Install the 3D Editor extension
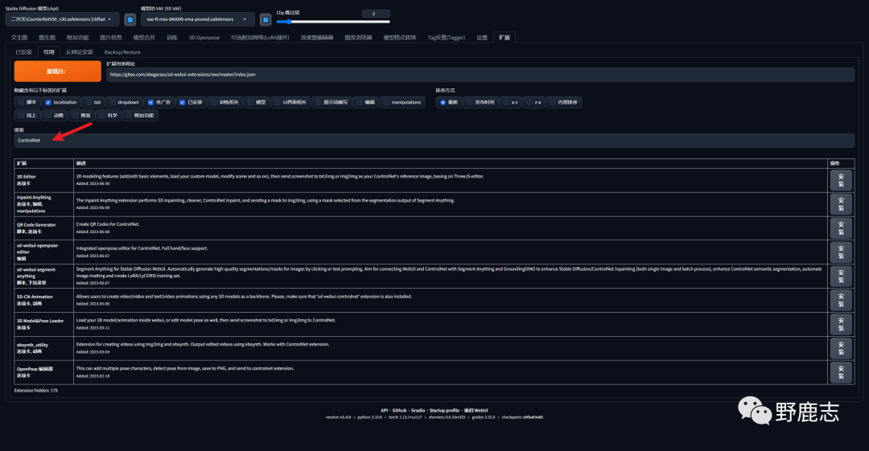869x451 pixels. tap(841, 180)
